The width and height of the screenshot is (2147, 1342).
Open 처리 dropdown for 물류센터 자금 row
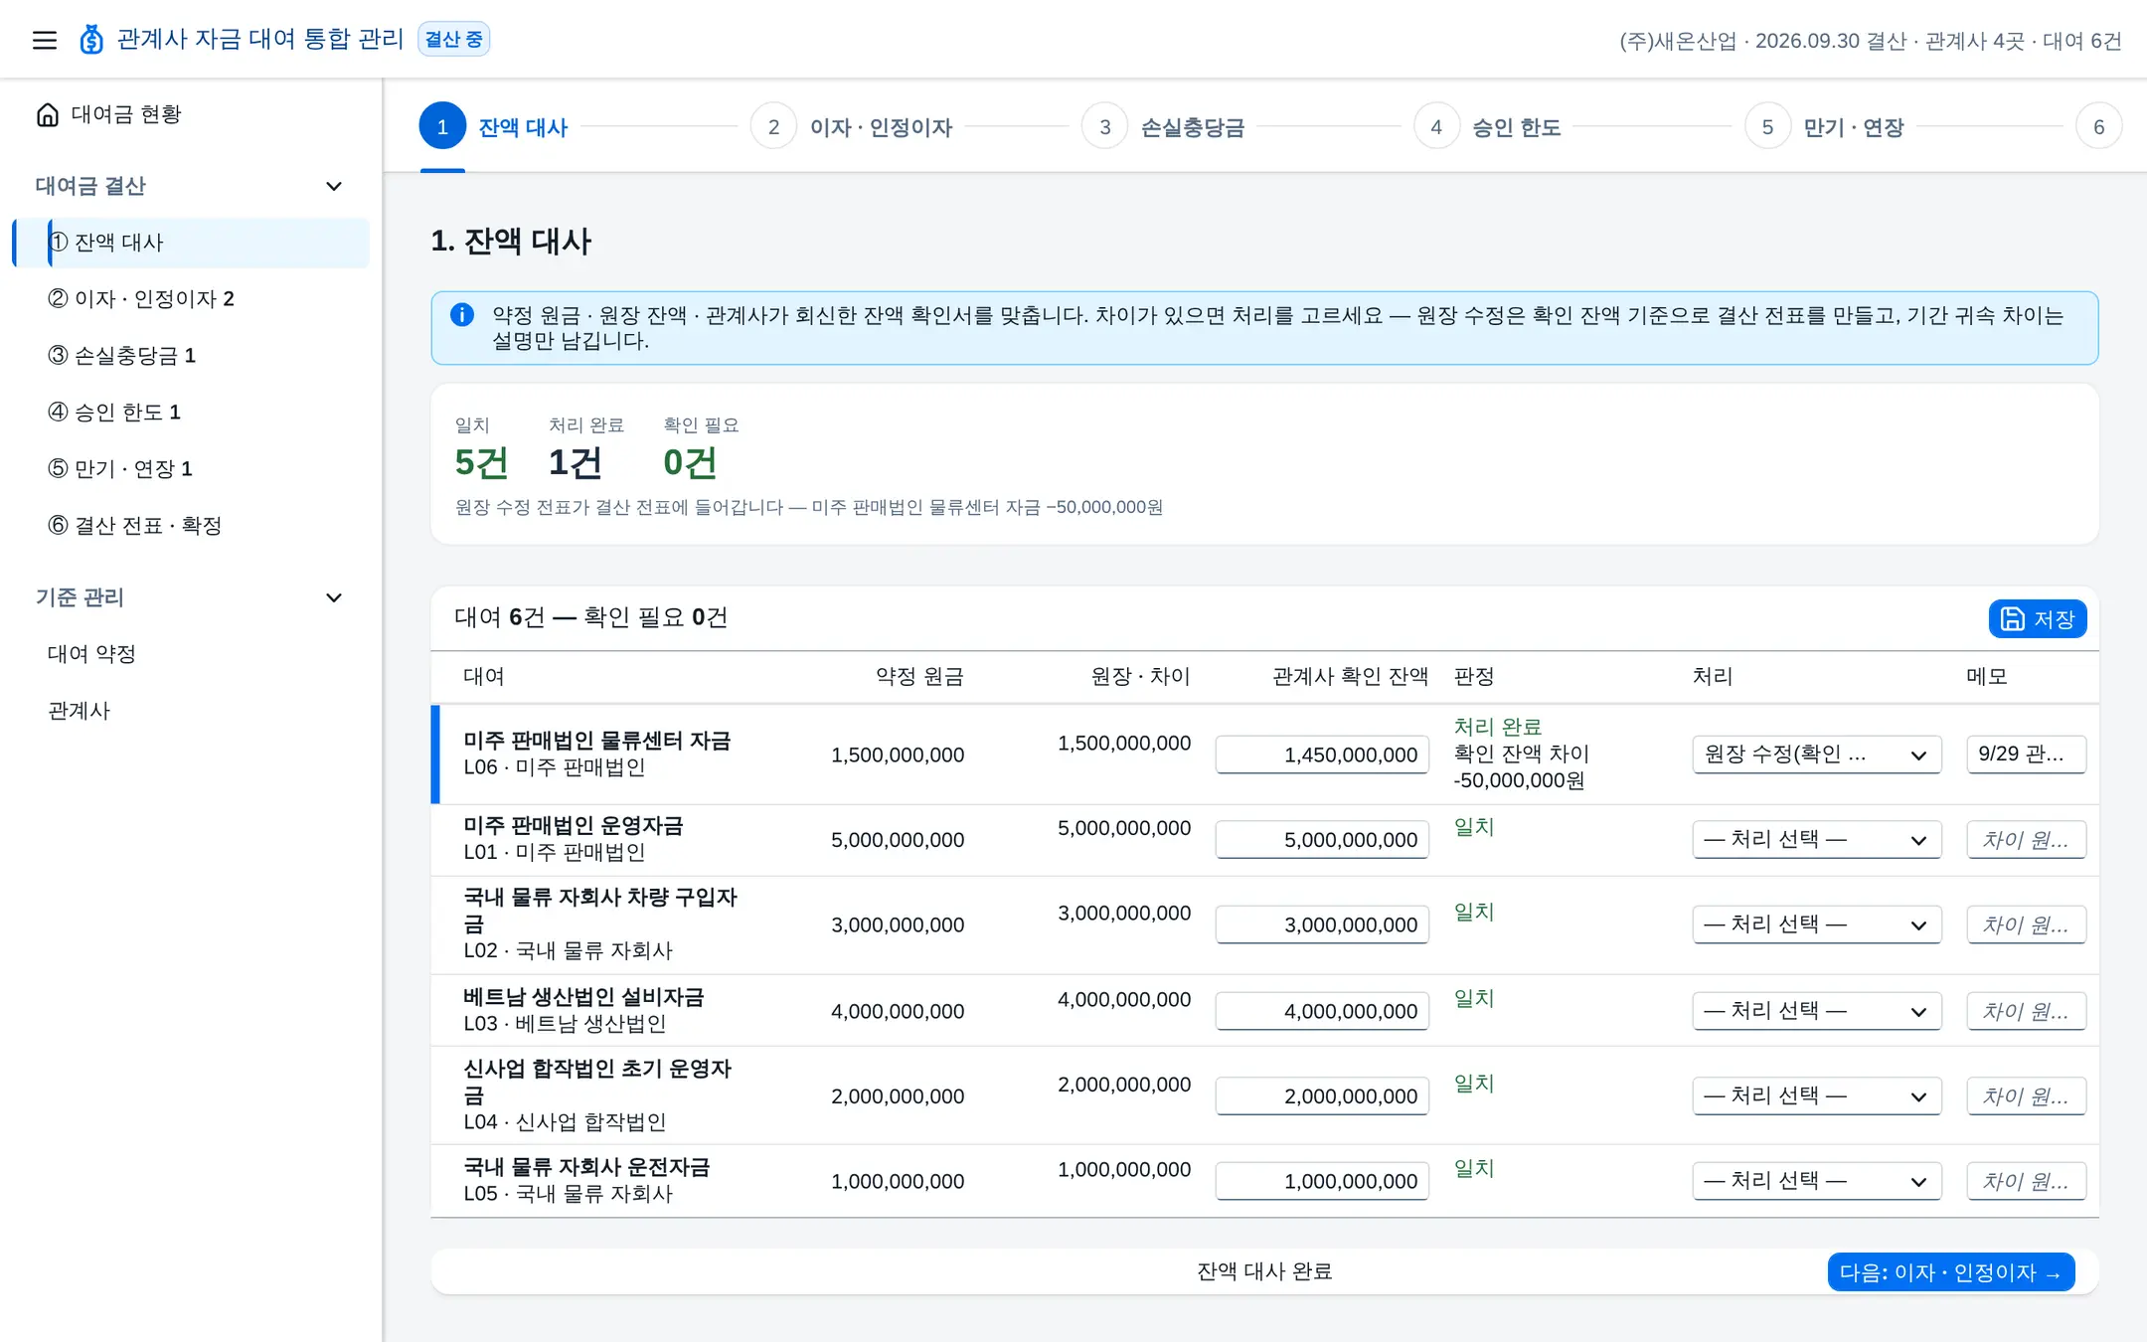click(x=1816, y=755)
